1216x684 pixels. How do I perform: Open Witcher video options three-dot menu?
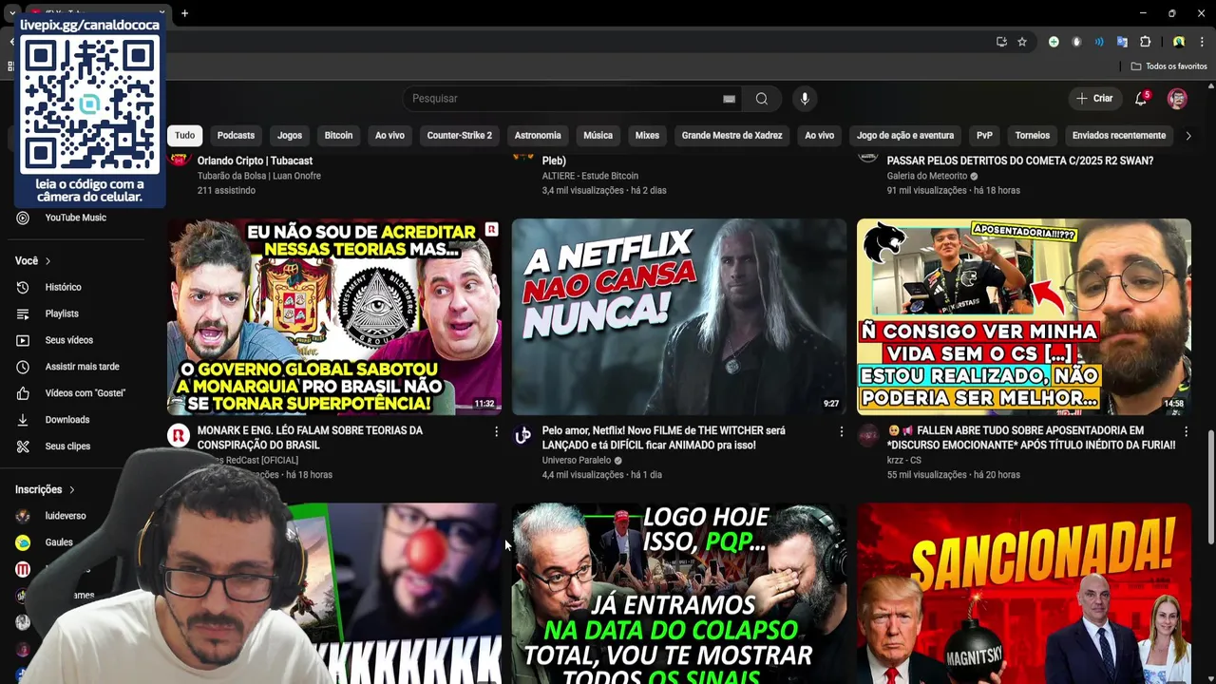click(x=841, y=431)
